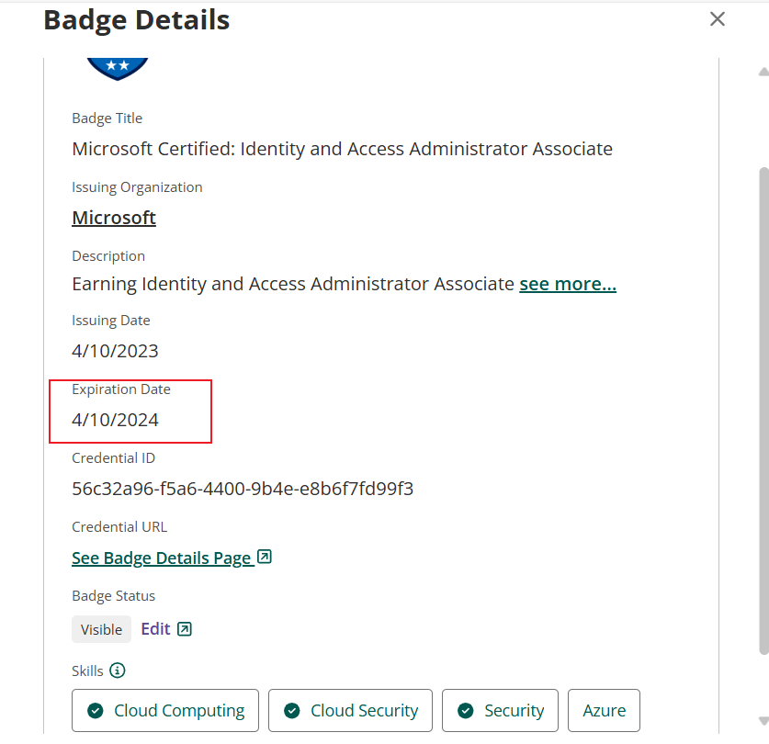Click the Badge Details heading
769x744 pixels.
(x=137, y=20)
